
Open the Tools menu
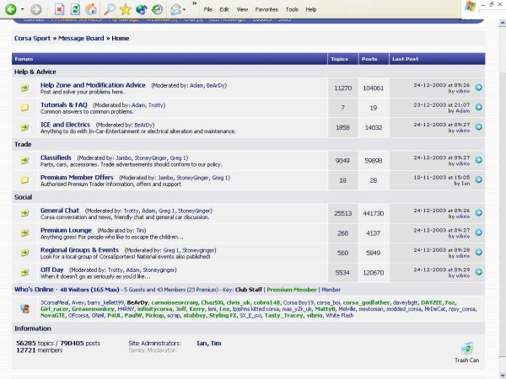(x=292, y=9)
